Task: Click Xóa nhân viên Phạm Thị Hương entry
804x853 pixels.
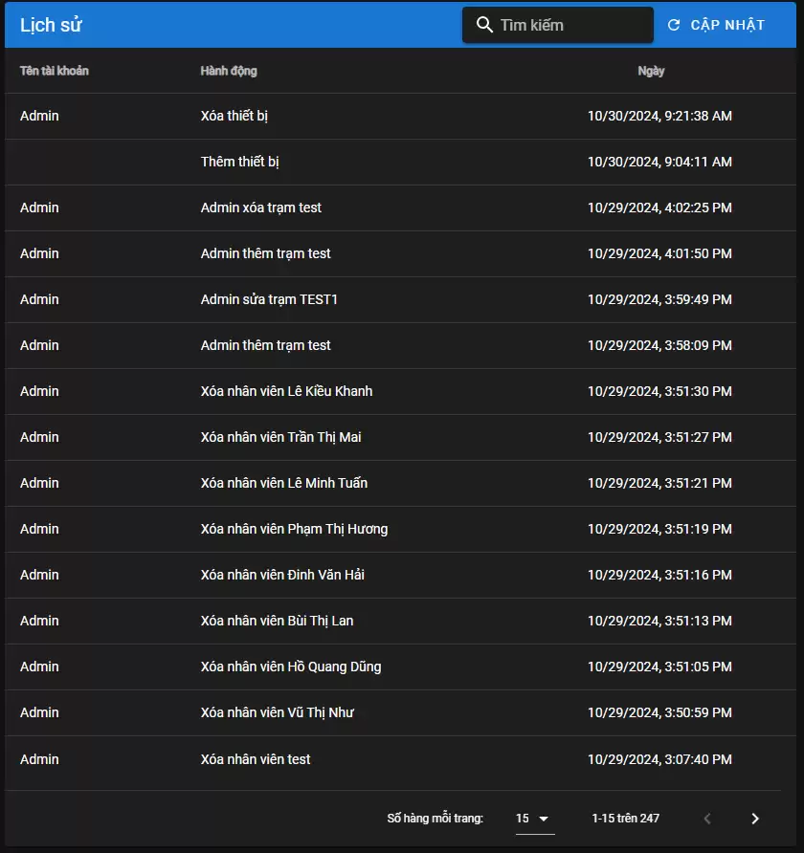Action: point(294,529)
